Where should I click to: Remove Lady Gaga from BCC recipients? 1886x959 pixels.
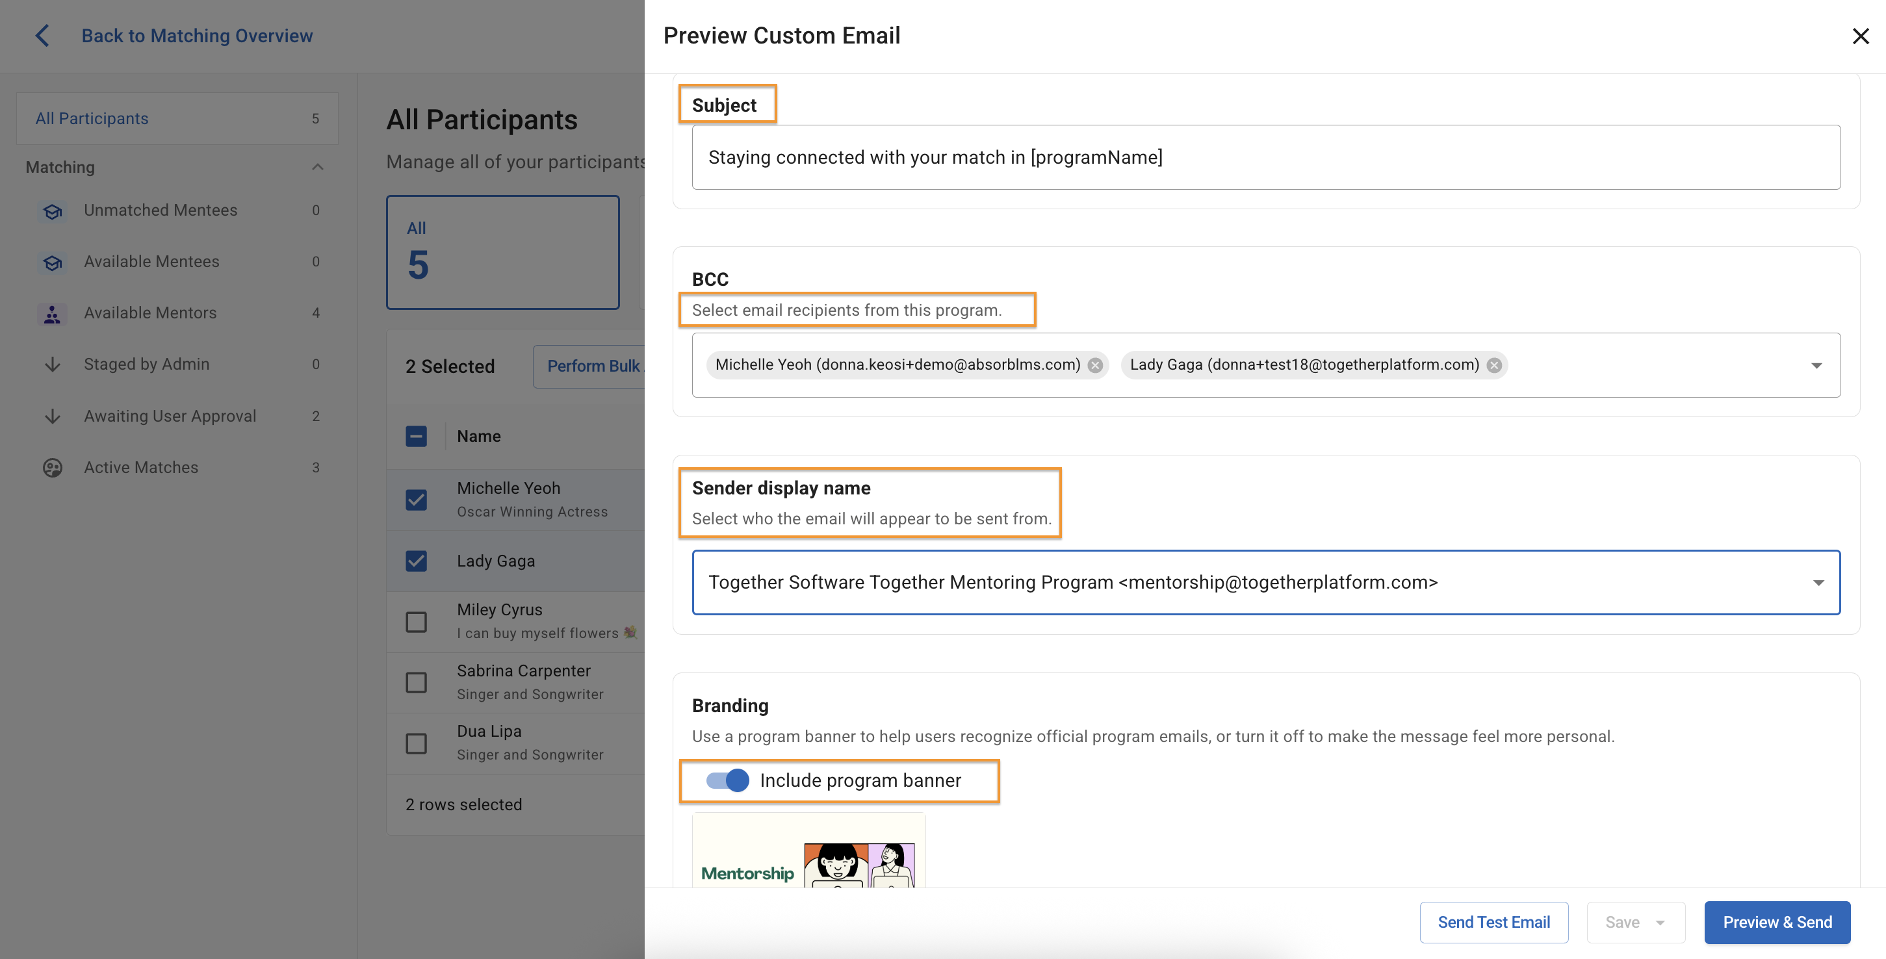coord(1493,365)
